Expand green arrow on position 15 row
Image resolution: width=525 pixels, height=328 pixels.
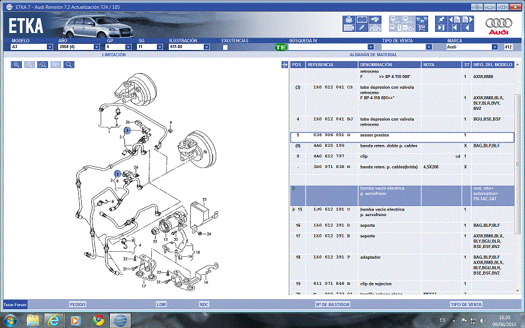click(x=294, y=209)
